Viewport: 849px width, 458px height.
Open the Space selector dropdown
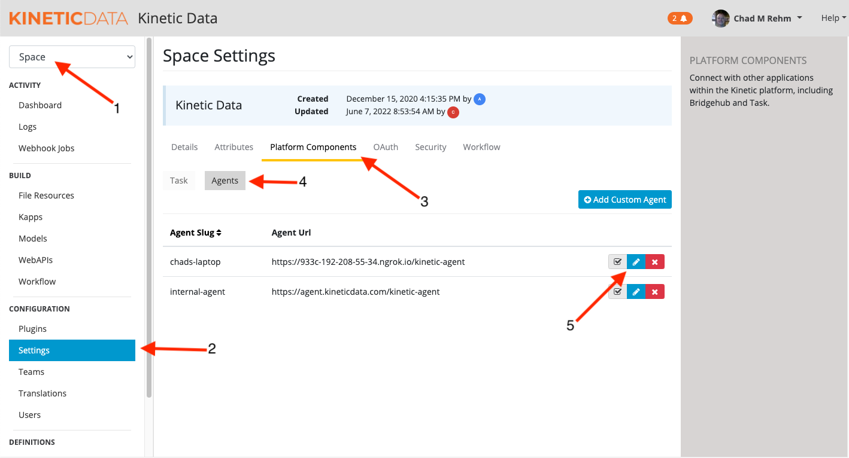pos(72,57)
